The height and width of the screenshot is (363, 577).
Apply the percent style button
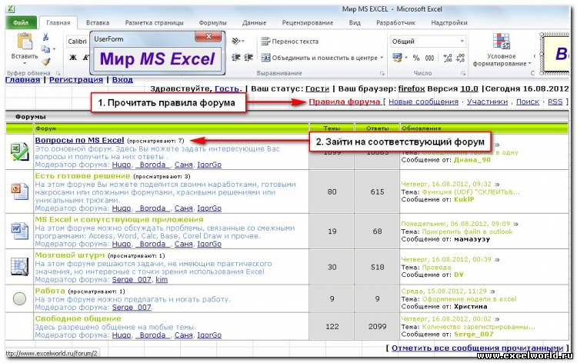coord(416,58)
